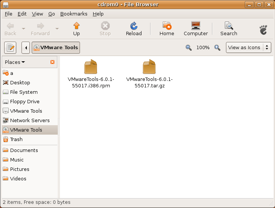Open Pictures bookmark in sidebar
Viewport: 275px width, 208px height.
click(x=30, y=169)
